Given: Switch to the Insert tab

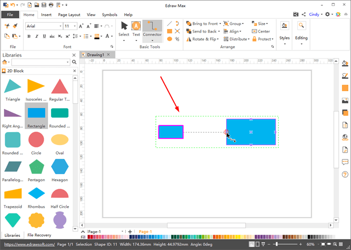Looking at the screenshot, I should 46,14.
